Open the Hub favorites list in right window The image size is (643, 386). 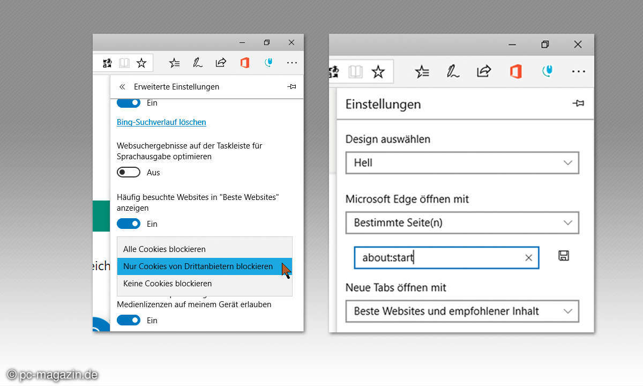pos(422,72)
